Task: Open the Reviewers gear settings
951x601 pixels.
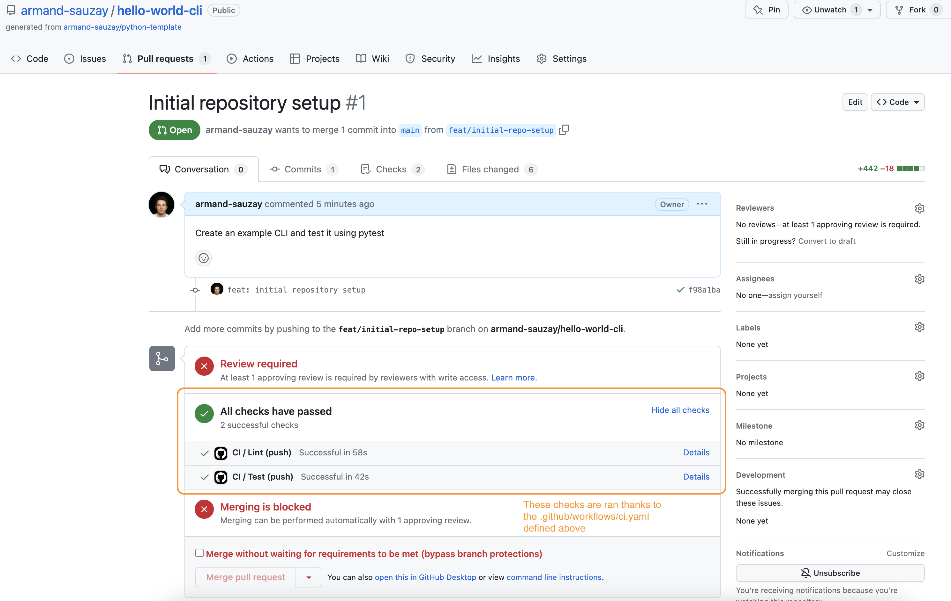Action: pyautogui.click(x=919, y=208)
